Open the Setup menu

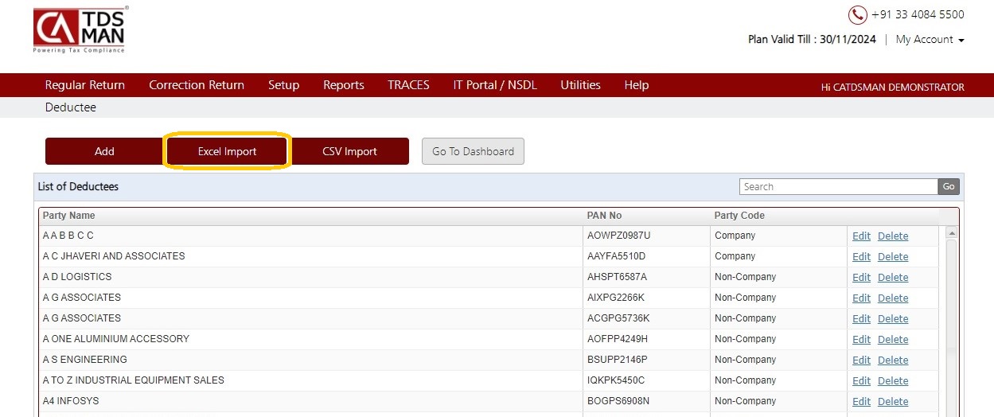pos(283,85)
